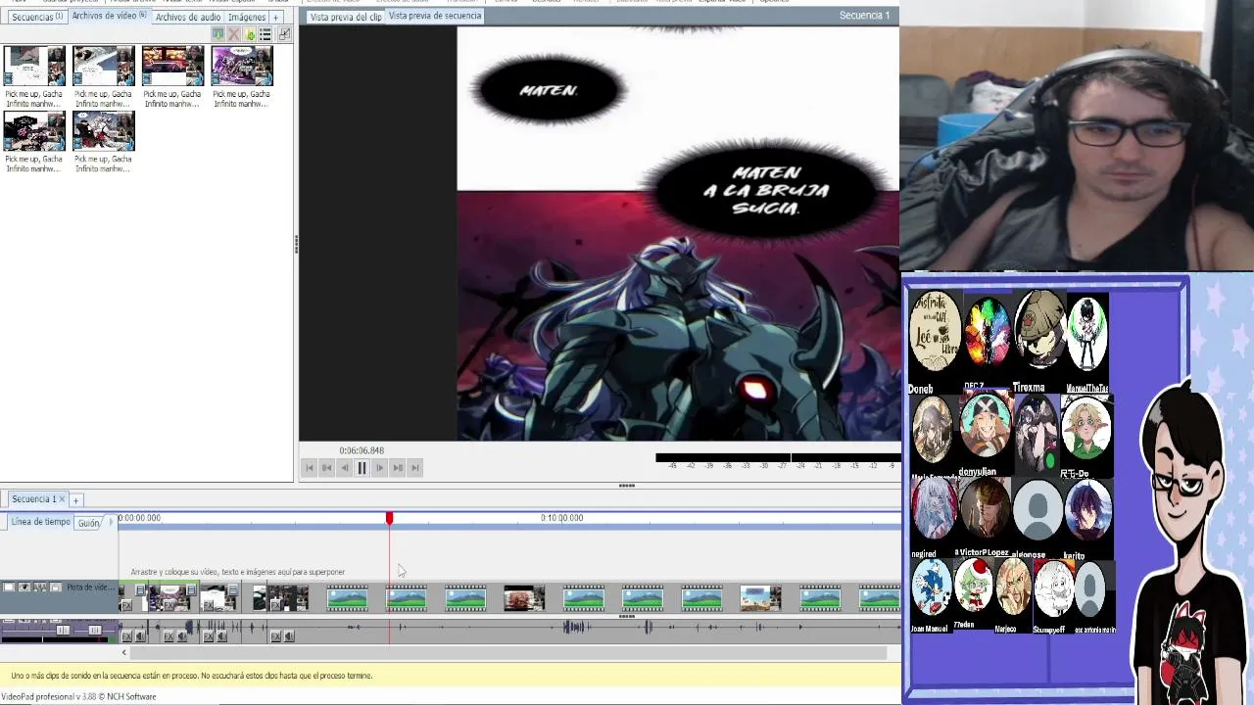1254x705 pixels.
Task: Click speaker icon on second audio clip
Action: [x=182, y=636]
